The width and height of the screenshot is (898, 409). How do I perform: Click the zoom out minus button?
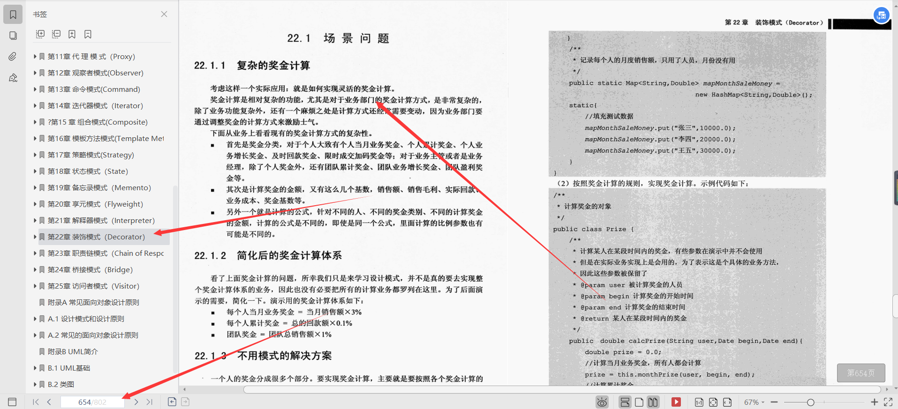pos(774,402)
